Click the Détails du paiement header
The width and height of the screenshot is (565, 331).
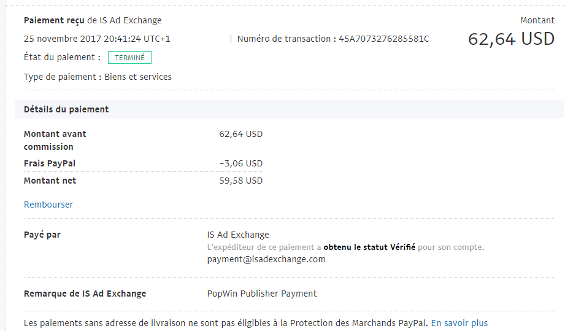tap(66, 109)
